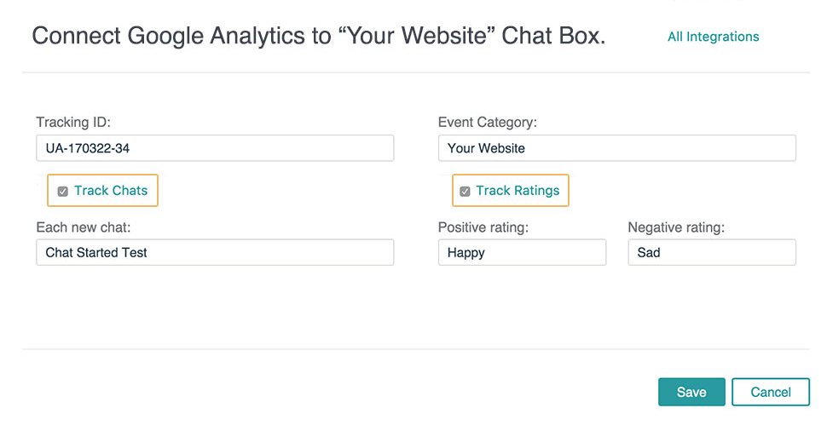827x448 pixels.
Task: Click the "Event Category:" label
Action: (x=487, y=123)
